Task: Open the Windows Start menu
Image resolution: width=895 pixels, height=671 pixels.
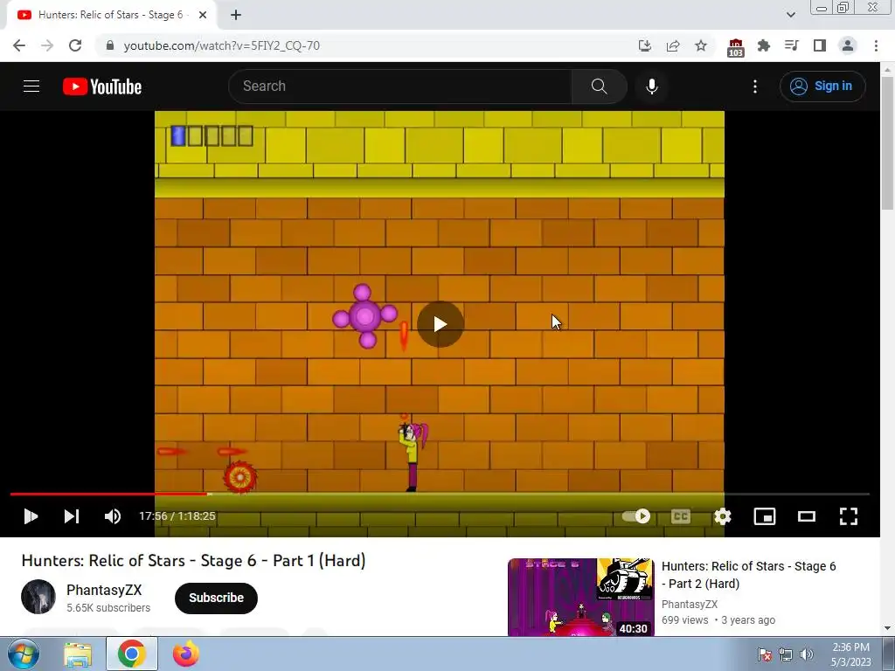Action: point(24,654)
